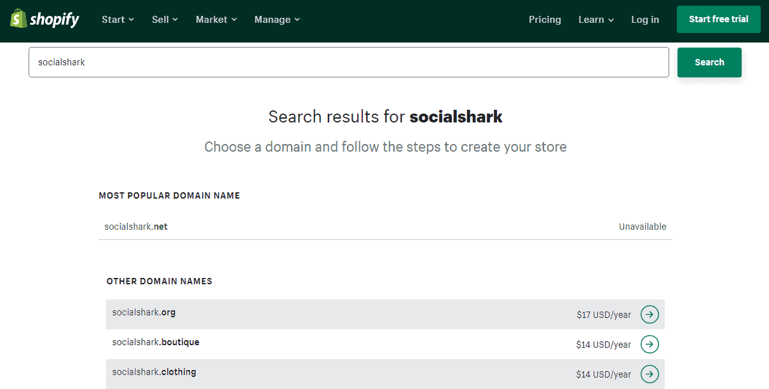Viewport: 769px width, 389px height.
Task: Expand the Learn dropdown menu
Action: pos(596,20)
